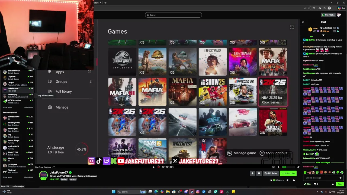Viewport: 347px width, 195px height.
Task: Select the Jurassic World Evolution tile
Action: point(122,62)
